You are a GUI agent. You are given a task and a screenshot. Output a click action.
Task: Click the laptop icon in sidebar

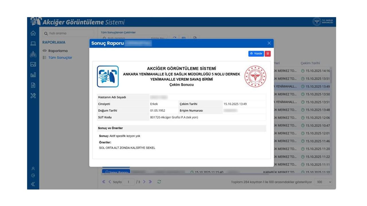coord(33,43)
